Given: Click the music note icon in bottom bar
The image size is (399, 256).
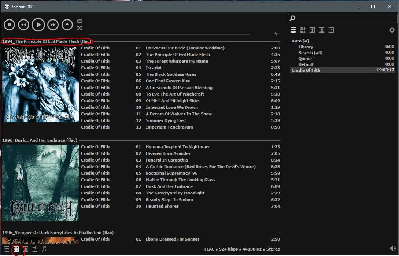Looking at the screenshot, I should 44,249.
